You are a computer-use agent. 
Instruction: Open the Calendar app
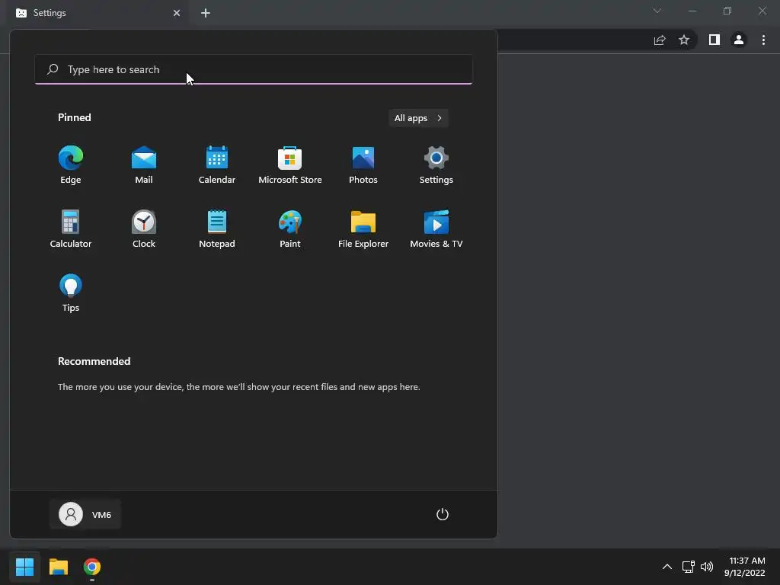[x=217, y=165]
